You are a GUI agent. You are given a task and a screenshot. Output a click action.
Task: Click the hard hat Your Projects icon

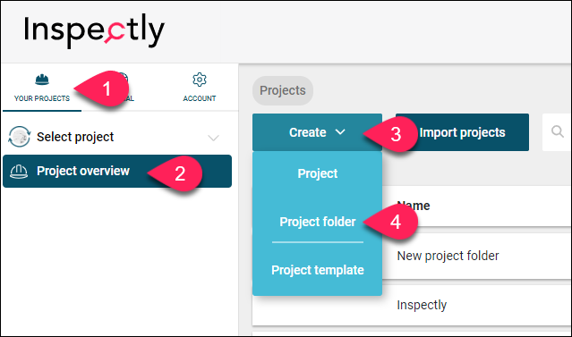[42, 79]
